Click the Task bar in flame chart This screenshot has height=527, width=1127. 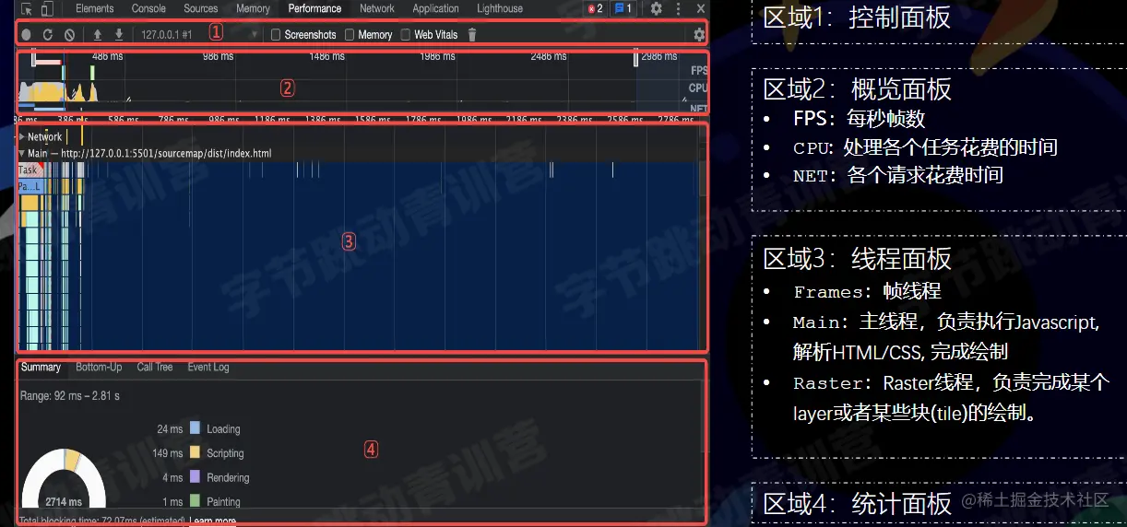coord(29,170)
